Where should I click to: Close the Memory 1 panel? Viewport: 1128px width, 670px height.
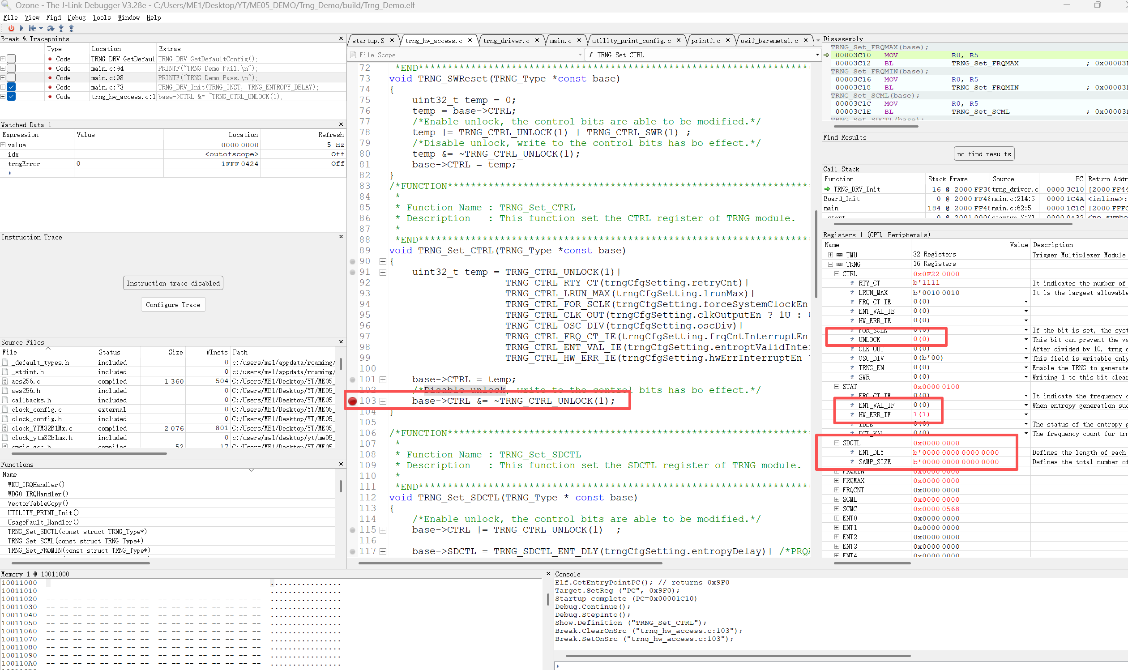(x=548, y=573)
